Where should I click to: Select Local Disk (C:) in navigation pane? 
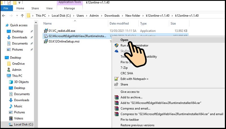(23, 124)
